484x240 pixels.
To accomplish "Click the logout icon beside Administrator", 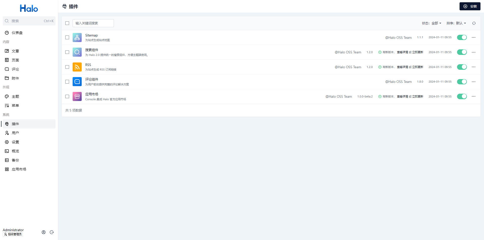I will point(52,232).
